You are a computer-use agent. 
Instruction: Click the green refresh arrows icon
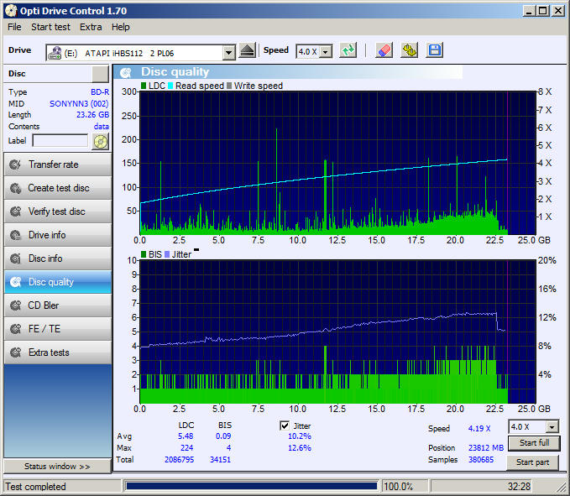pyautogui.click(x=348, y=50)
